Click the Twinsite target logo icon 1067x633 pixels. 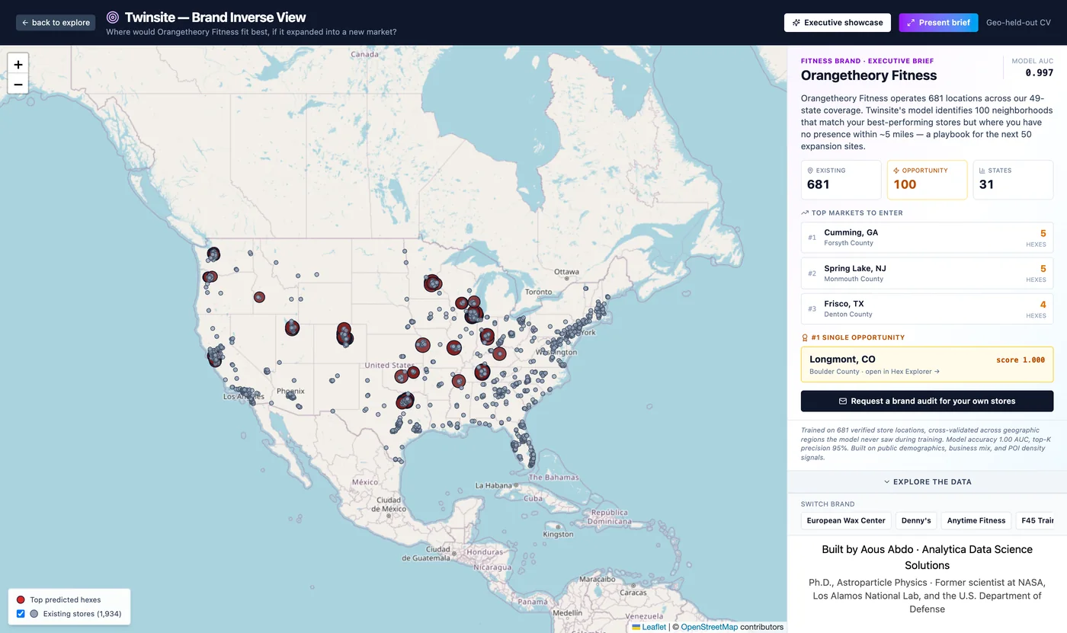pyautogui.click(x=113, y=17)
